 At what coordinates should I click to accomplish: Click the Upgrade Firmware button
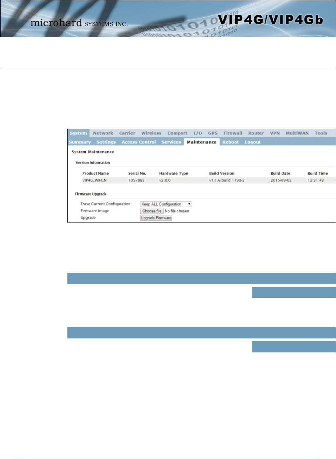(x=156, y=218)
